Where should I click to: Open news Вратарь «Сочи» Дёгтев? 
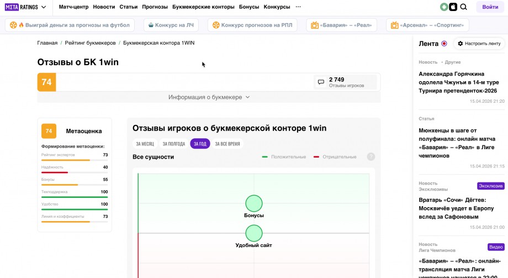coord(456,208)
